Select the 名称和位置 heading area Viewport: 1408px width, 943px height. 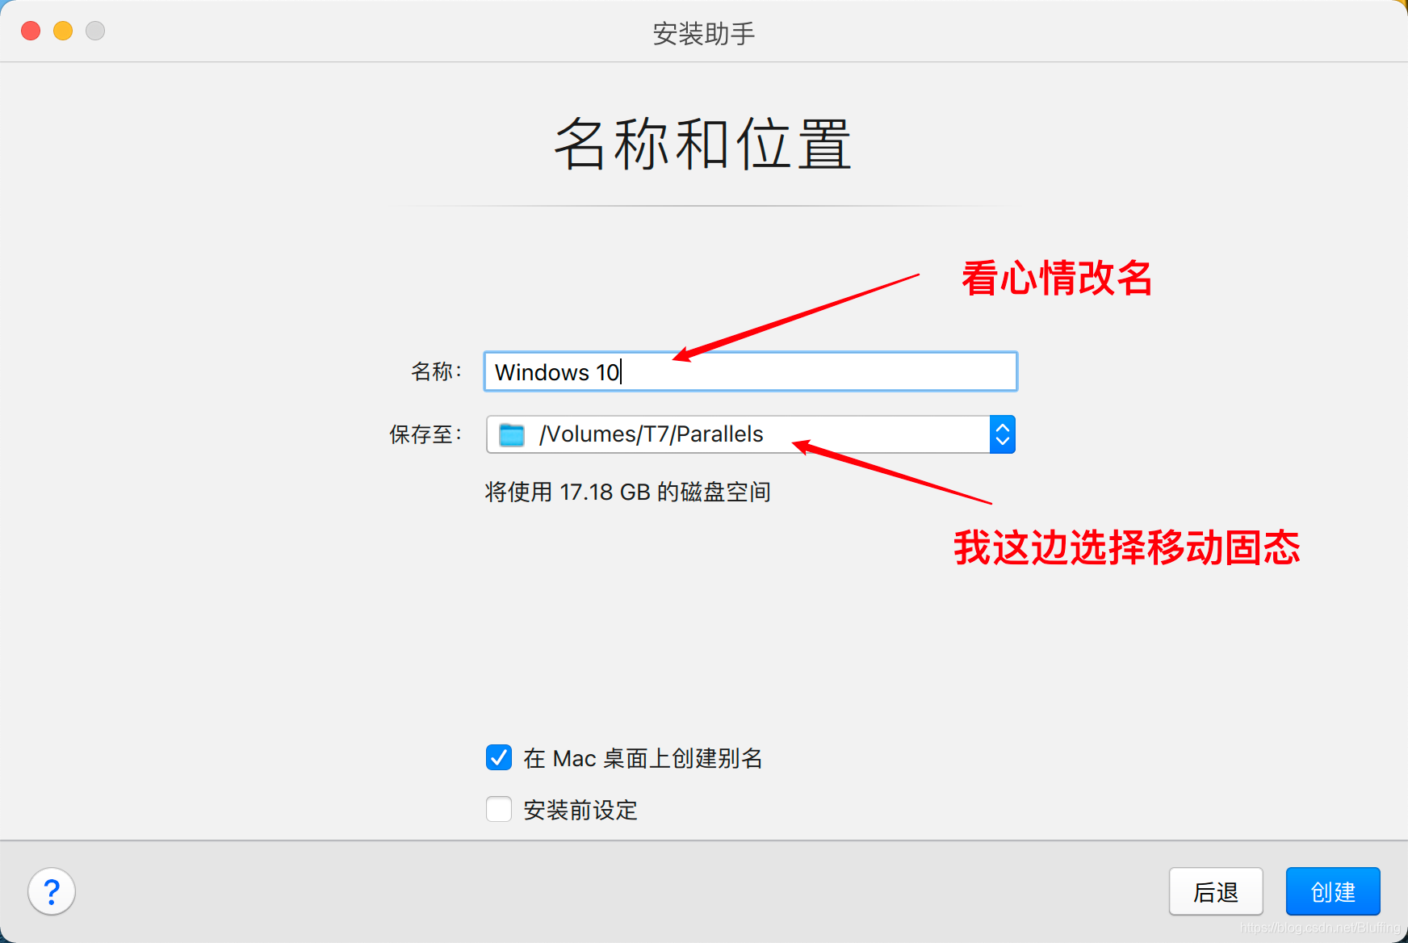[702, 145]
